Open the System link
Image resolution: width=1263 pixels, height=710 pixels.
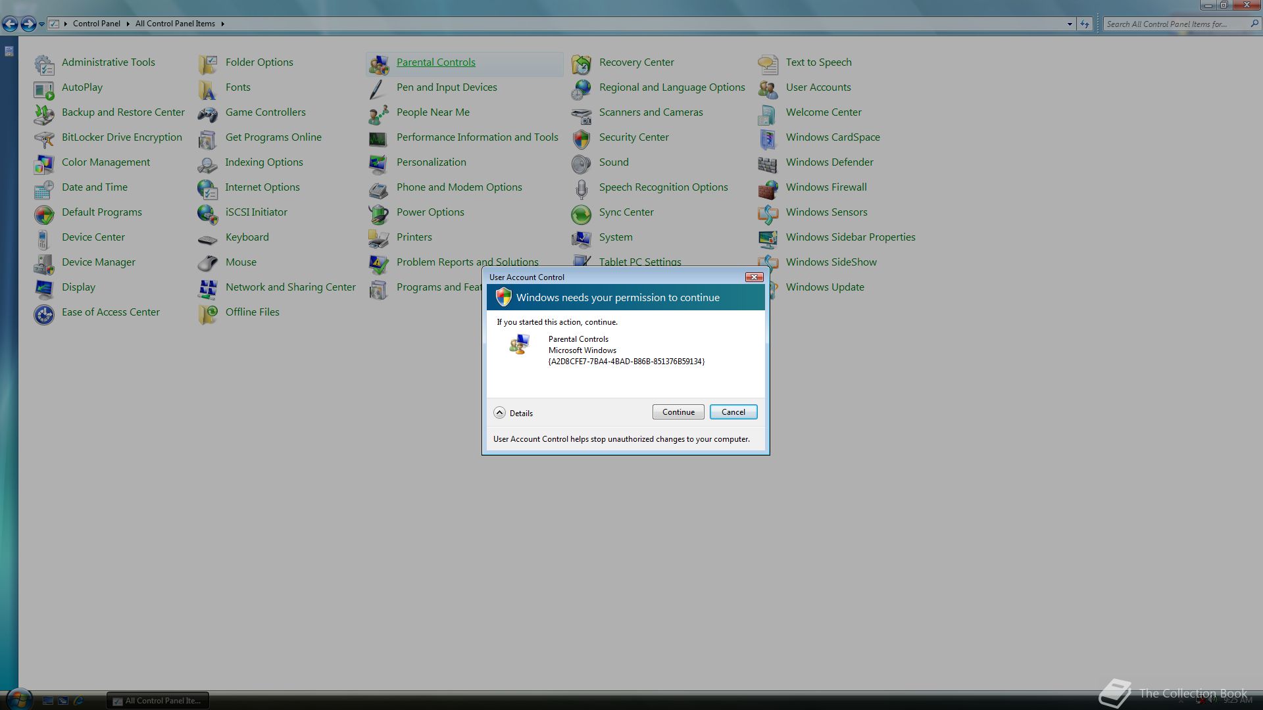tap(616, 237)
